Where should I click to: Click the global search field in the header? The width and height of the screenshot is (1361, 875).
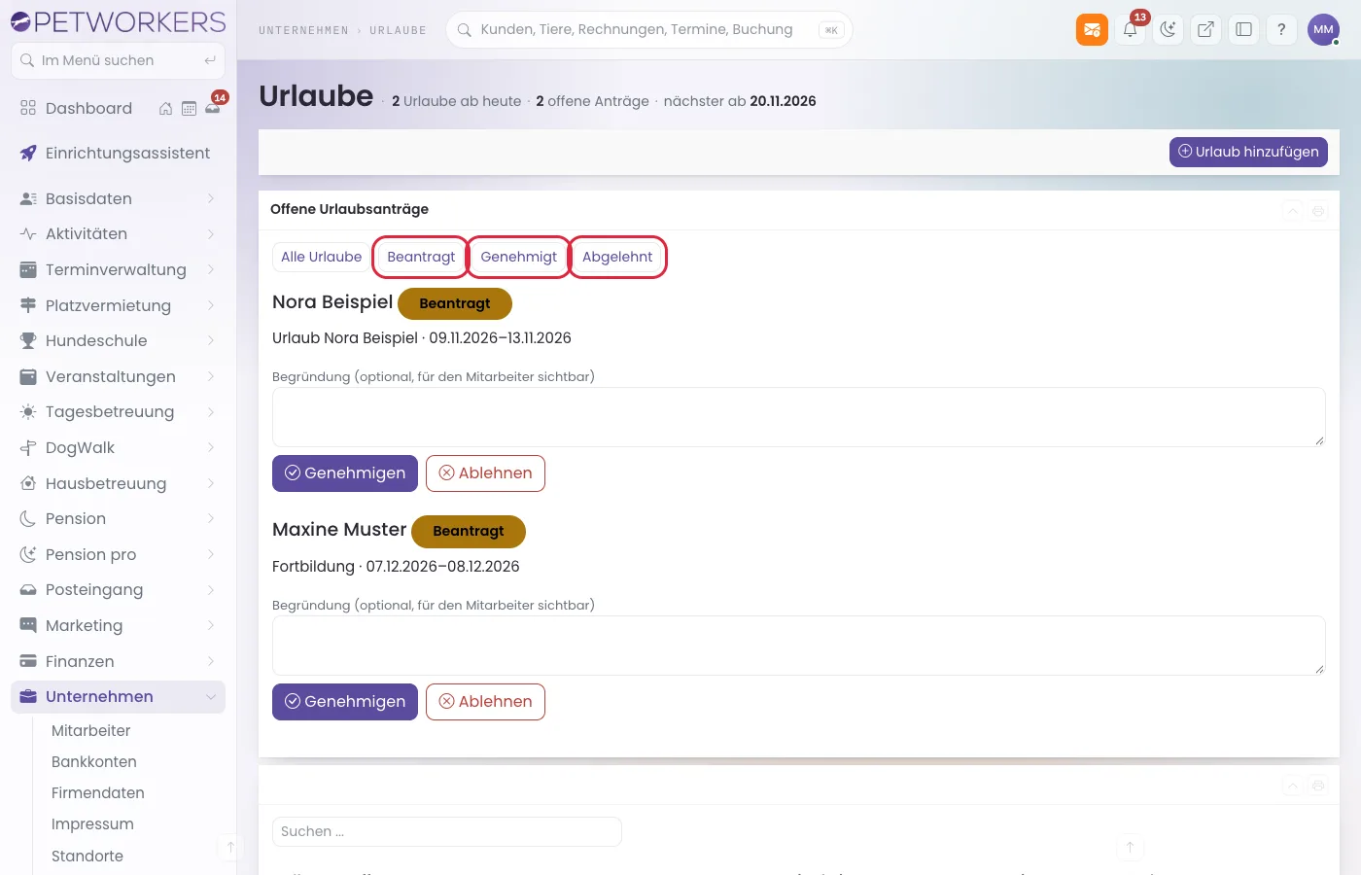[x=649, y=30]
